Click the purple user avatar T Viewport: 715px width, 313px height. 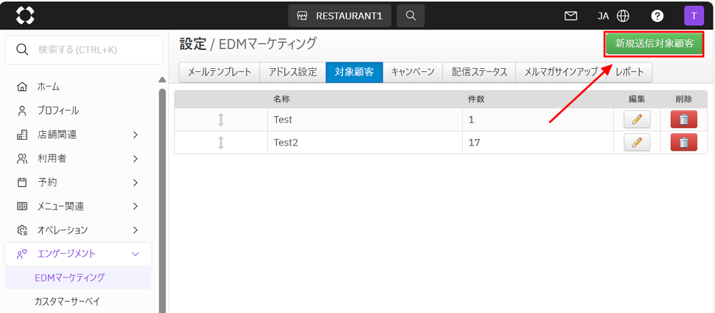[x=694, y=16]
